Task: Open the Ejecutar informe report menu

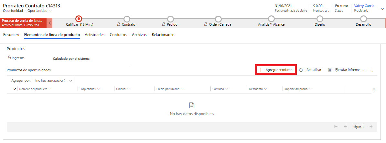Action: point(347,70)
